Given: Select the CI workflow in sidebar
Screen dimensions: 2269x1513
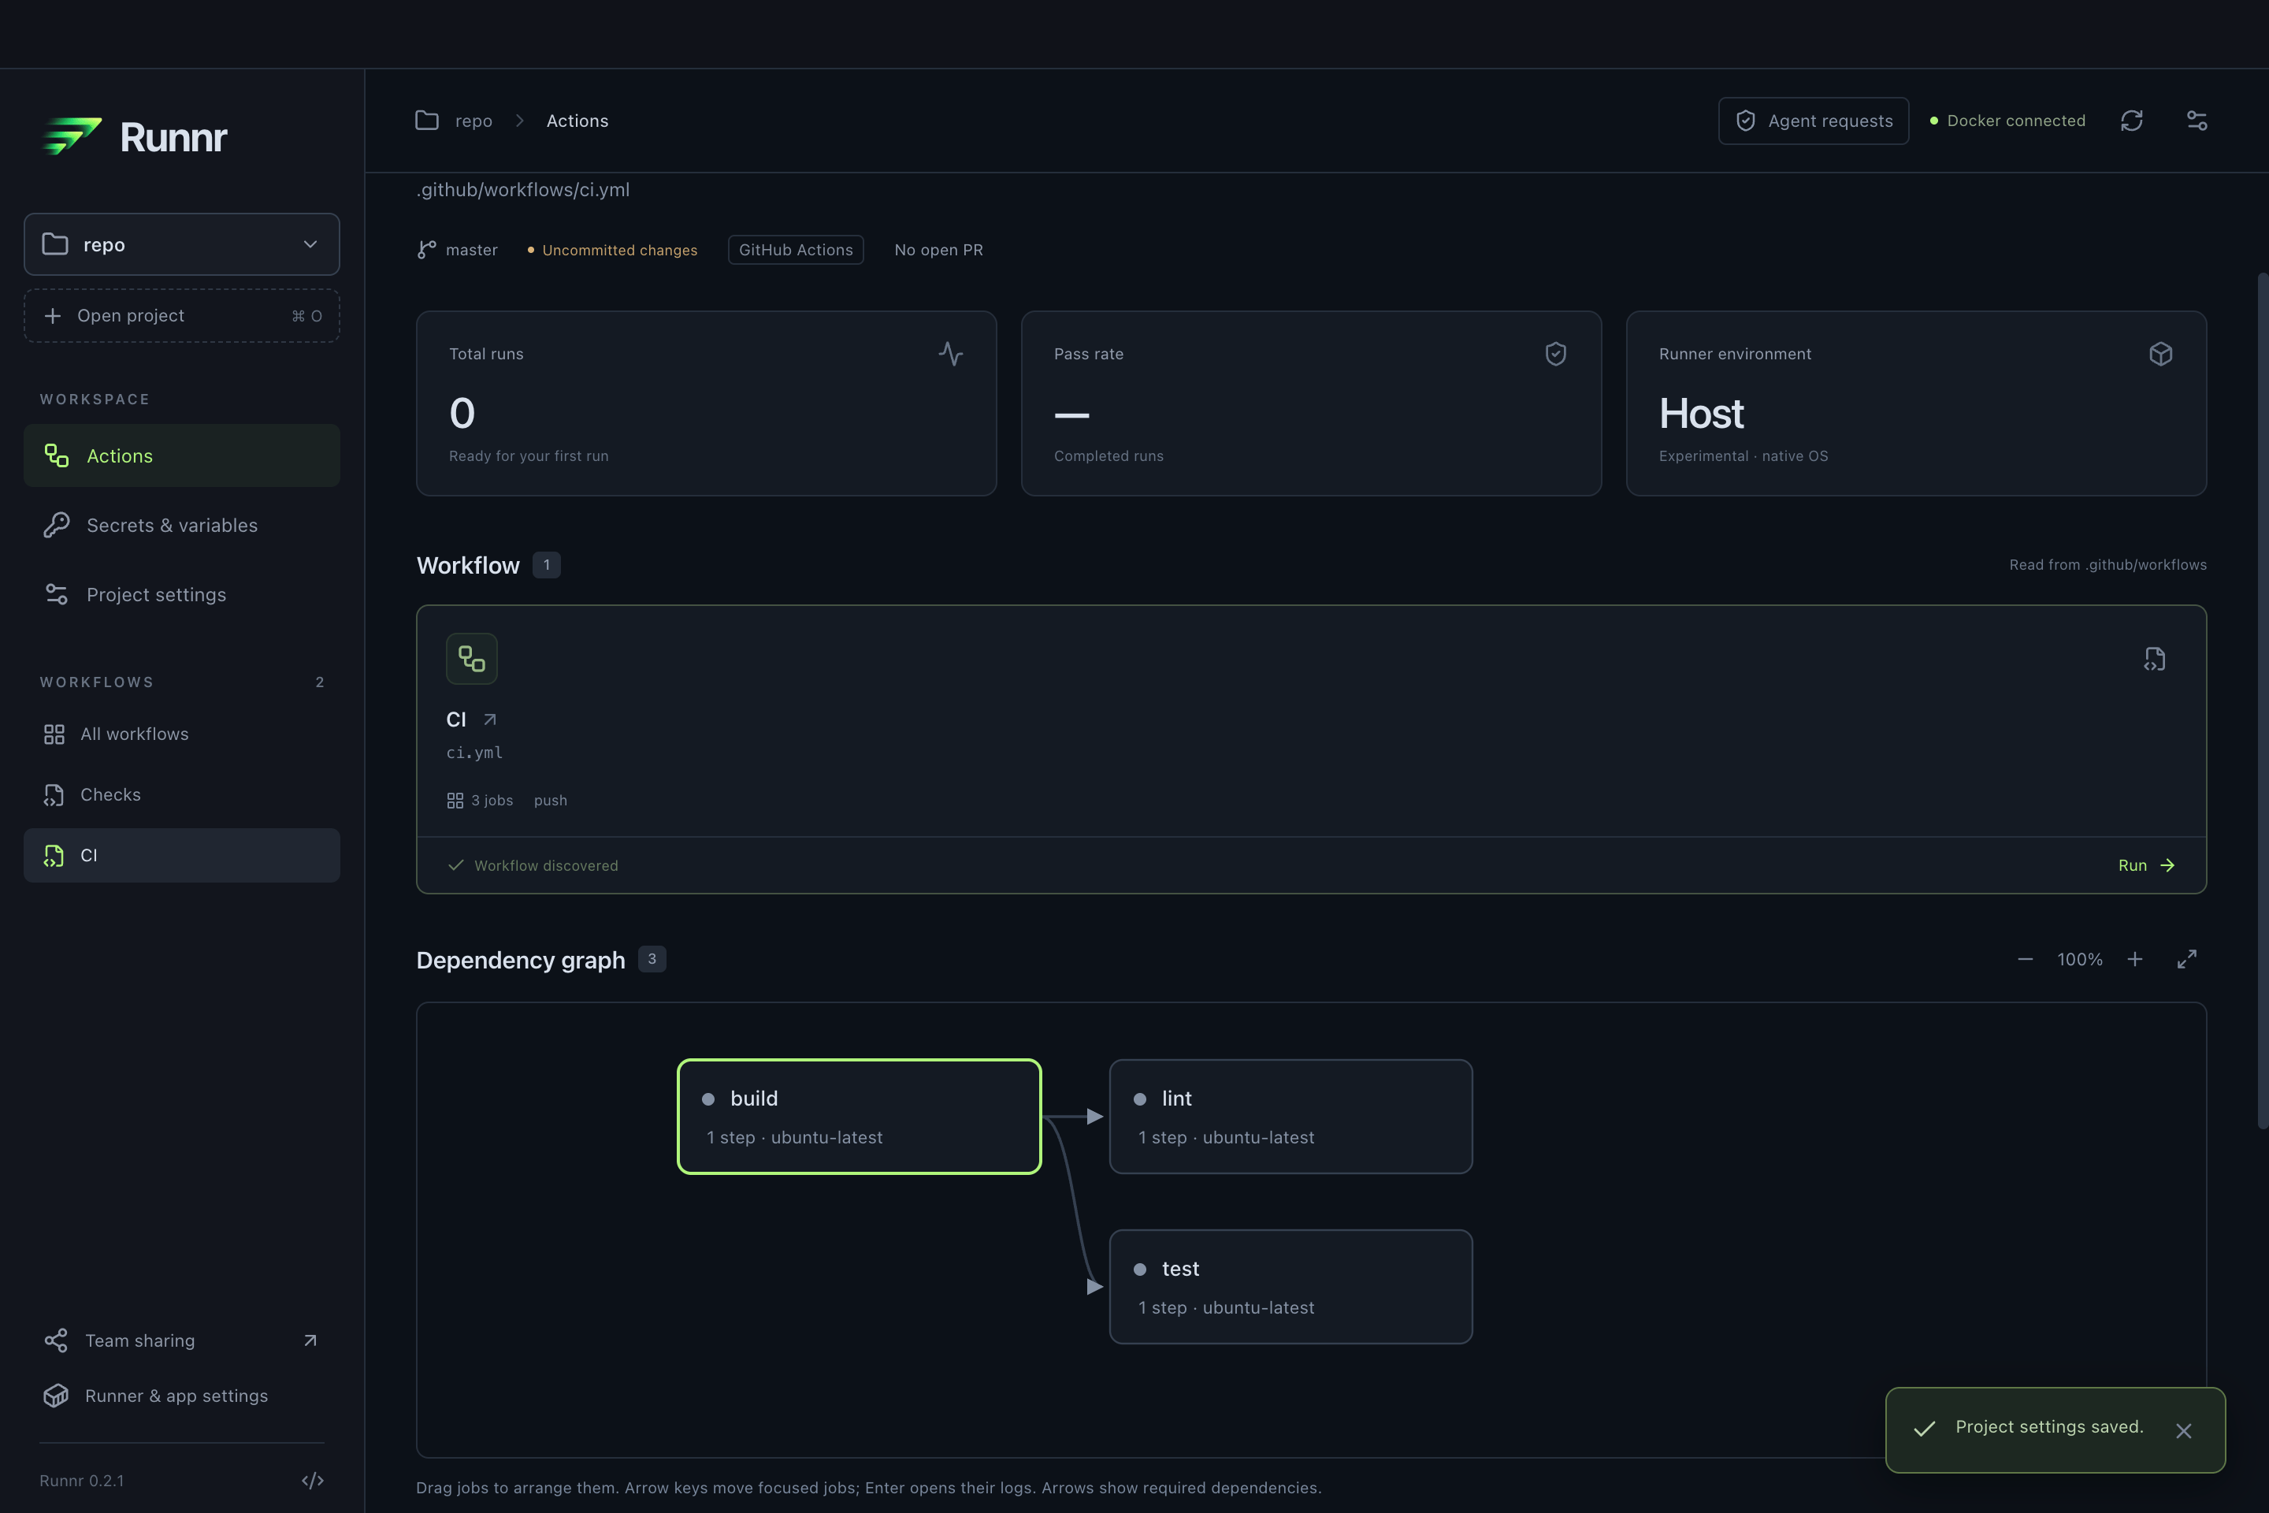Looking at the screenshot, I should [181, 856].
